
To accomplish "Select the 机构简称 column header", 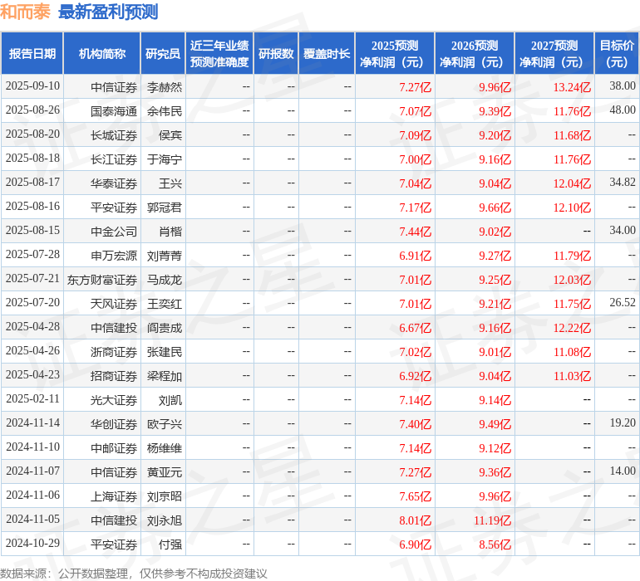I will tap(102, 53).
